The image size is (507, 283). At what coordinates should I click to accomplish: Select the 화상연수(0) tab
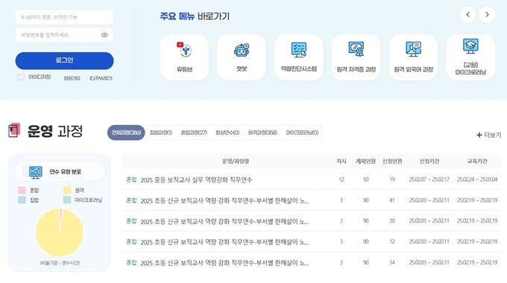click(x=227, y=133)
